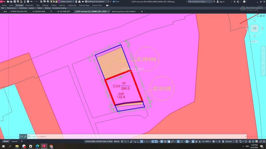Click the Autodesk App Store cart icon

[235, 2]
